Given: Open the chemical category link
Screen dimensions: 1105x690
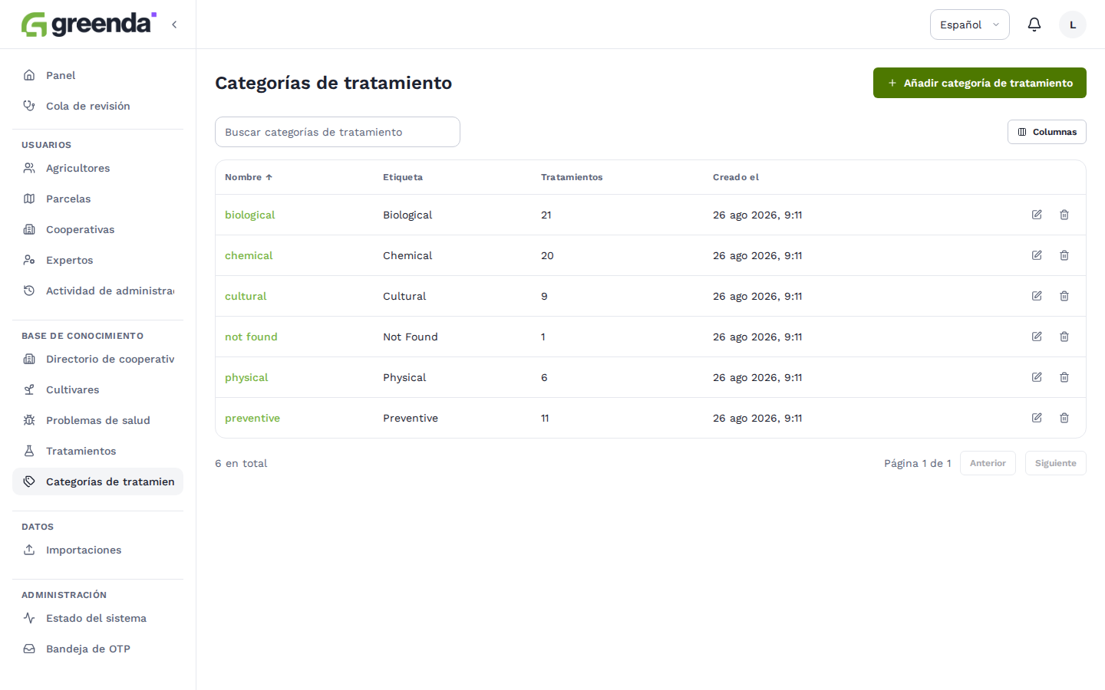Looking at the screenshot, I should (x=249, y=255).
